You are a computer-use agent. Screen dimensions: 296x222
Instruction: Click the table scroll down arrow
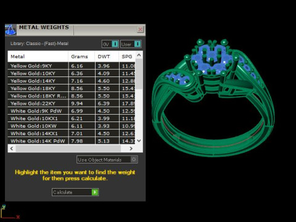pyautogui.click(x=139, y=141)
